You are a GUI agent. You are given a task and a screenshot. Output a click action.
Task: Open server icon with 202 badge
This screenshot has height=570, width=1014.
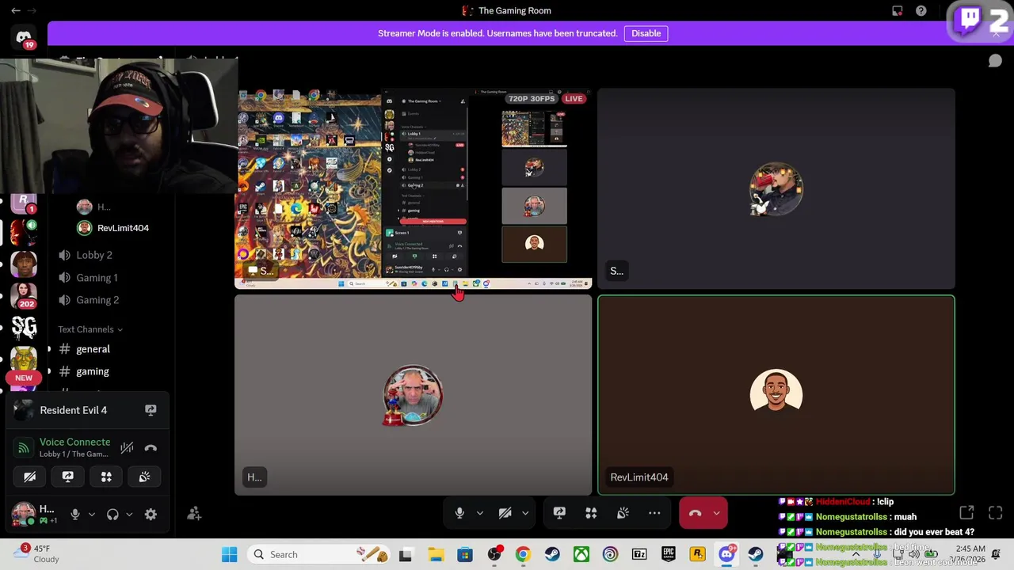pyautogui.click(x=24, y=294)
